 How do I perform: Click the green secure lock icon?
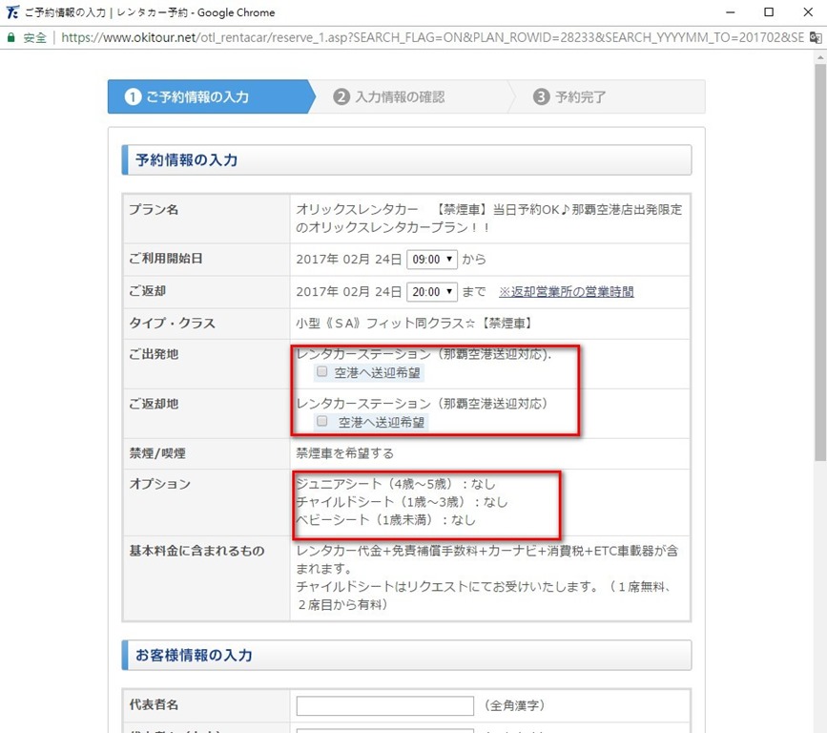tap(10, 38)
